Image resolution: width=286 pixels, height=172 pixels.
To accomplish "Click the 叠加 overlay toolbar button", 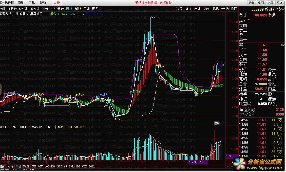I will coord(188,9).
